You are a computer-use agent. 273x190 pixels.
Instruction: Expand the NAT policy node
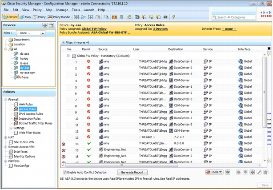[x=6, y=137]
